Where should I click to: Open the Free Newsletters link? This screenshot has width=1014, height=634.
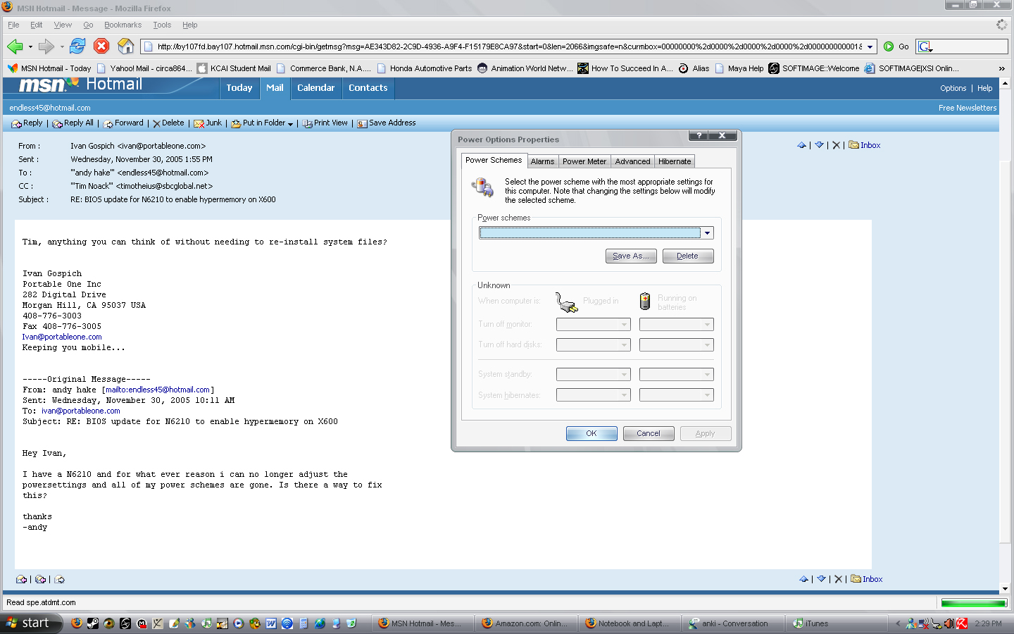pyautogui.click(x=968, y=108)
